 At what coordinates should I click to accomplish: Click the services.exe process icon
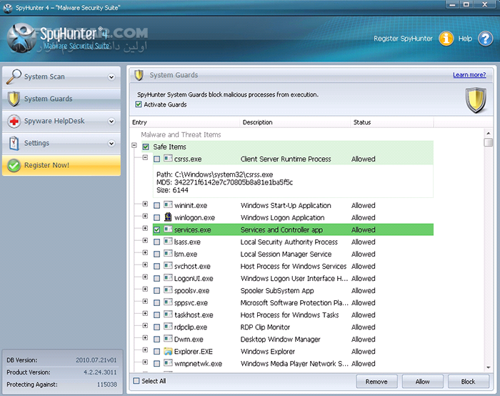[168, 229]
